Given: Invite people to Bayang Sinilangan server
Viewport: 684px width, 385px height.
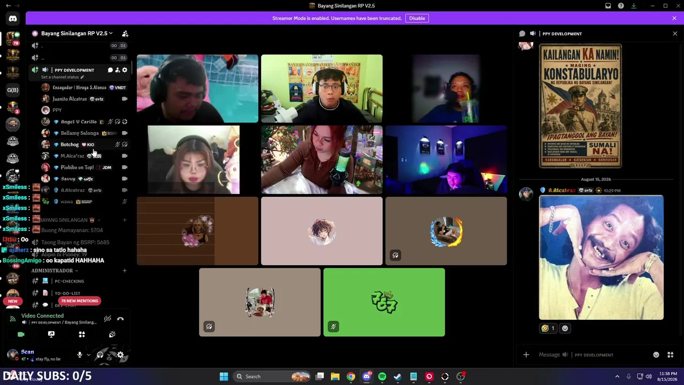Looking at the screenshot, I should pyautogui.click(x=125, y=34).
